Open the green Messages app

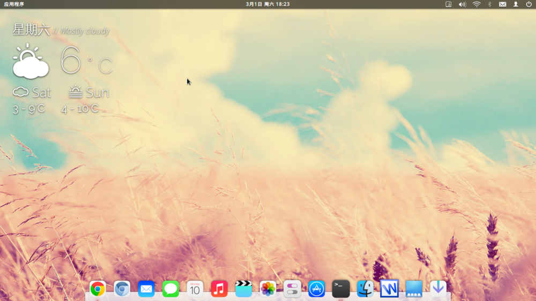(x=170, y=289)
